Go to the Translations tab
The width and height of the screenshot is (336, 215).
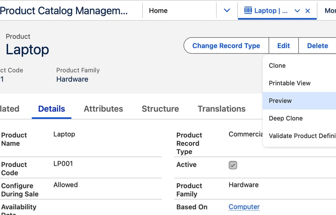[221, 109]
